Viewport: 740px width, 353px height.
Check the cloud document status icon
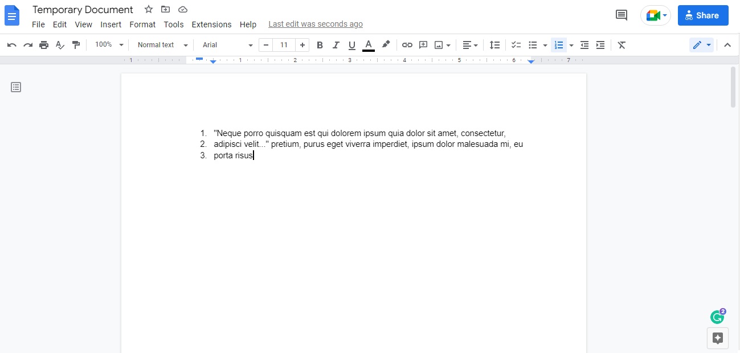[x=183, y=9]
